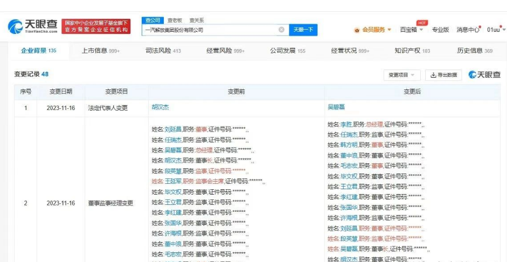Click 刘延昌 in the 变更后 column
The height and width of the screenshot is (262, 507).
pos(349,228)
